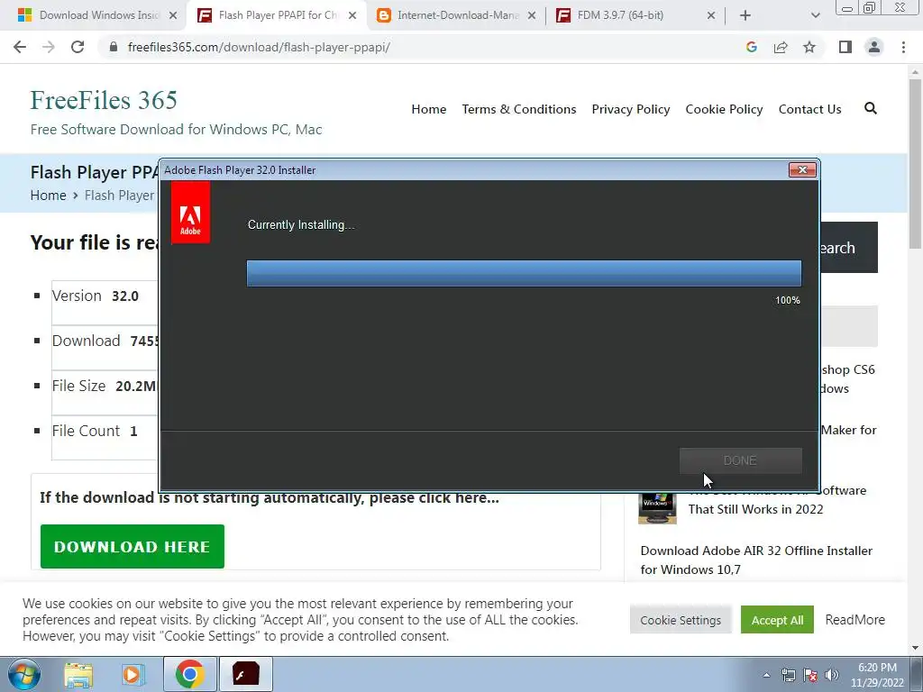The width and height of the screenshot is (923, 692).
Task: Click the padlock site info icon
Action: pyautogui.click(x=114, y=47)
